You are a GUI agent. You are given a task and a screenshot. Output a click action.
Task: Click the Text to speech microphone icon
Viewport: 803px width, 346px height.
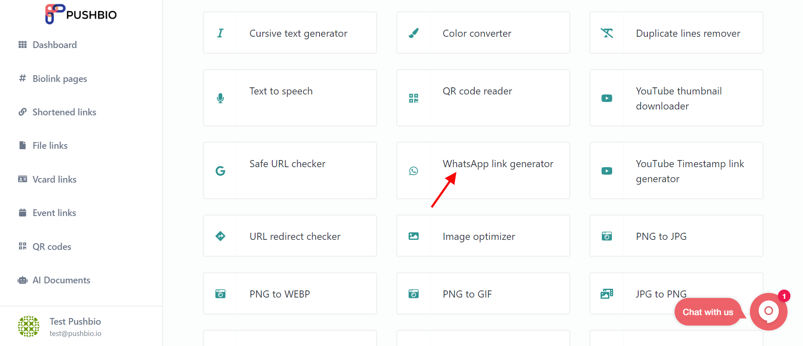(x=220, y=98)
